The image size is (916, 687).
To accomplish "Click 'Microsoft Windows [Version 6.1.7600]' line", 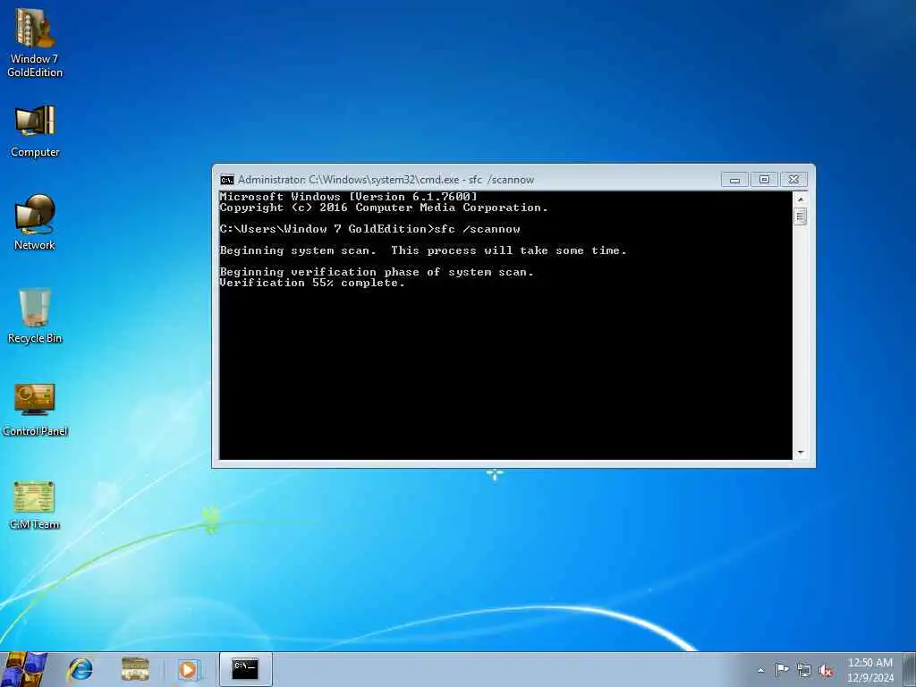I will [x=348, y=197].
